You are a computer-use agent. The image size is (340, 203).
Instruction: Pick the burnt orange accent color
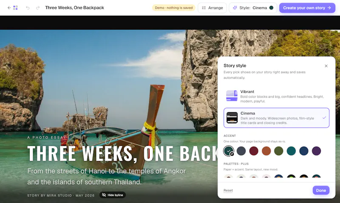(x=266, y=151)
